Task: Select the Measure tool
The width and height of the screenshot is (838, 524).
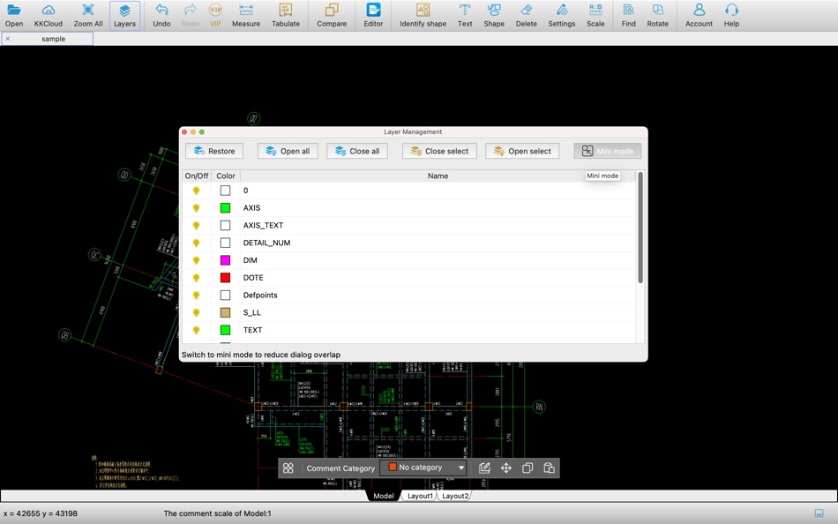Action: [246, 15]
